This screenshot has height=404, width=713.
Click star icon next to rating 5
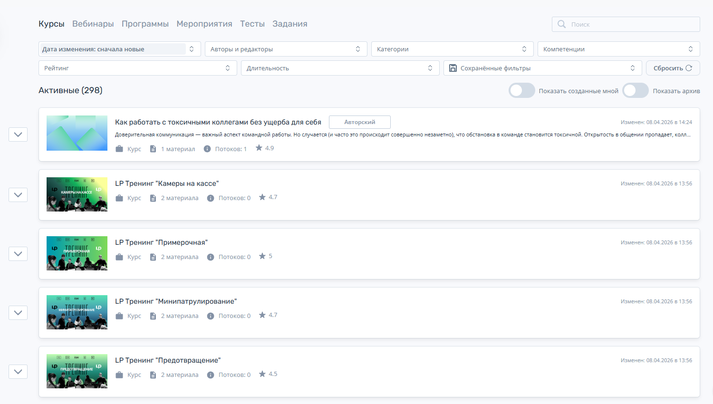pos(262,256)
